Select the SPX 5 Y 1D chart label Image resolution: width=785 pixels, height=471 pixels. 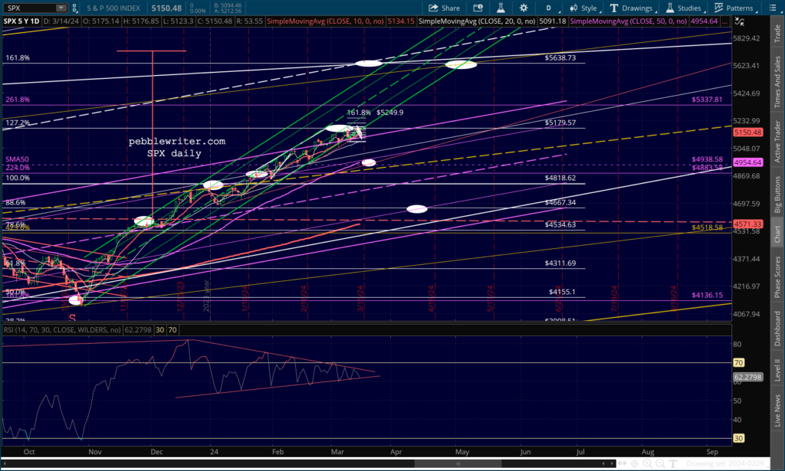[21, 21]
